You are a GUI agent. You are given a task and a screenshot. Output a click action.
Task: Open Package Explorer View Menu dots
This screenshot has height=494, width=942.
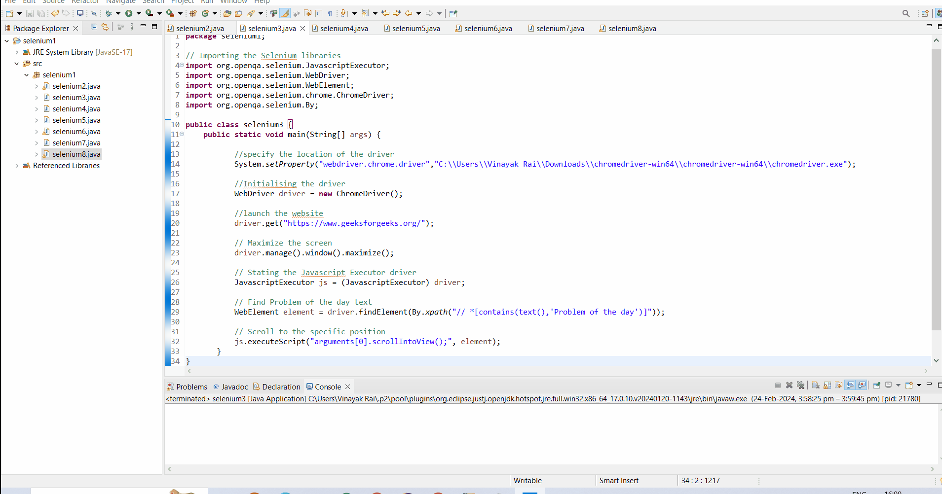[132, 27]
